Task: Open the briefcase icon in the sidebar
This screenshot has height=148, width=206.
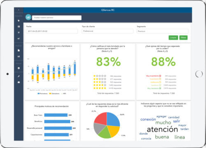Action: [19, 82]
